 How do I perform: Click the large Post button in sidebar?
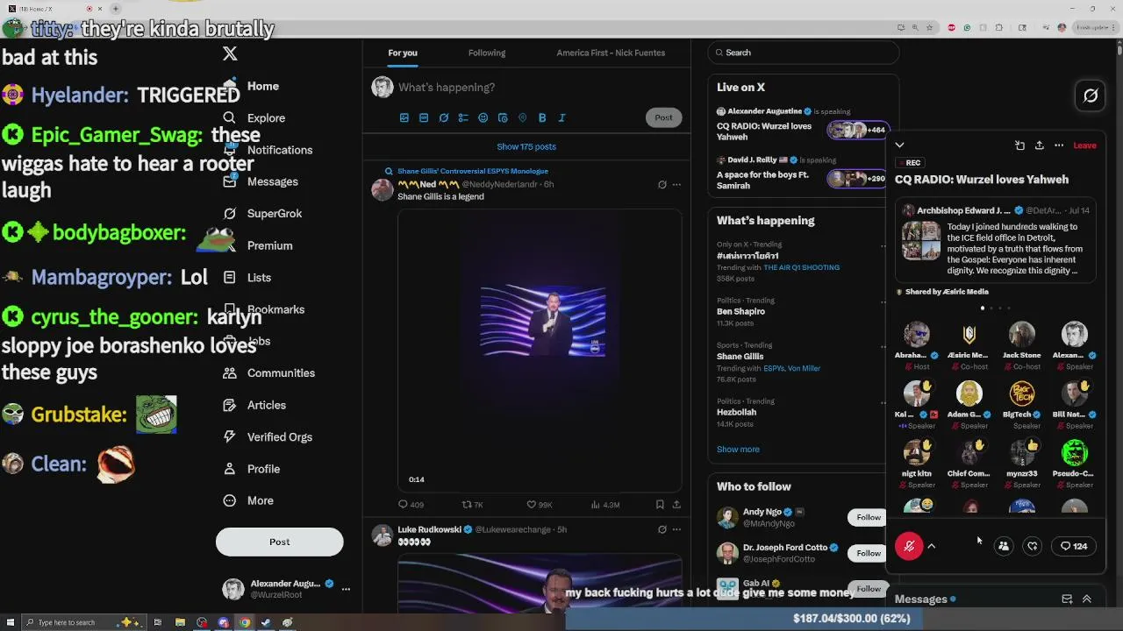tap(279, 542)
